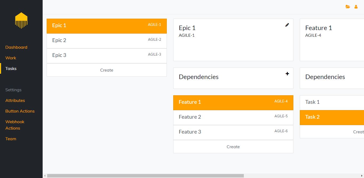The image size is (364, 178).
Task: Select Feature 1 in the features list
Action: [233, 103]
